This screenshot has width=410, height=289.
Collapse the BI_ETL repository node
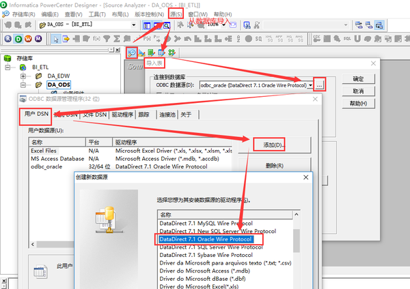[8, 67]
